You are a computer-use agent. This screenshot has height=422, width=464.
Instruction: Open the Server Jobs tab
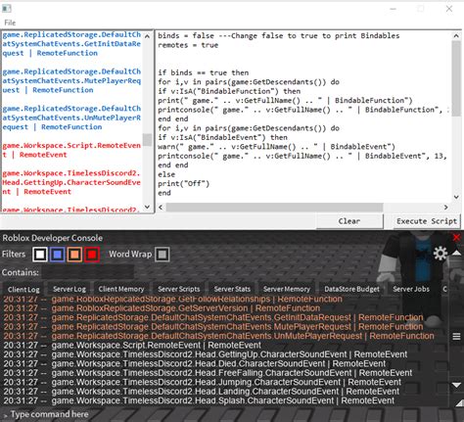[411, 289]
